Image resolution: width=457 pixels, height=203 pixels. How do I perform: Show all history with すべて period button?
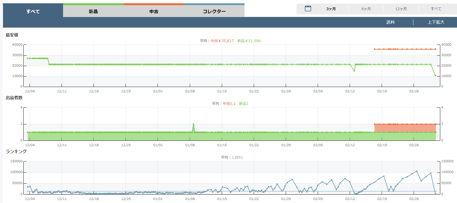(x=436, y=9)
